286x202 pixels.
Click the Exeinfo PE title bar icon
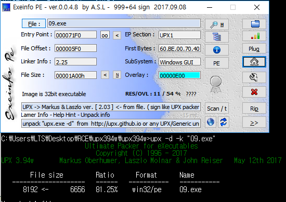point(6,7)
